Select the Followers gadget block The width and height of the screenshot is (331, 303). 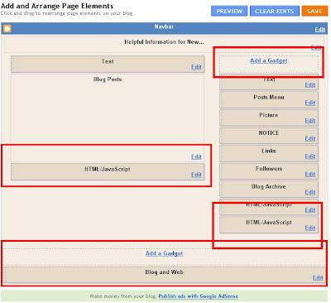click(x=269, y=171)
